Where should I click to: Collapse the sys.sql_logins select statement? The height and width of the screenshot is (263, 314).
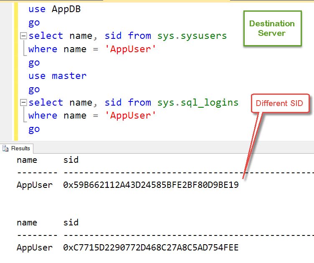pyautogui.click(x=23, y=103)
